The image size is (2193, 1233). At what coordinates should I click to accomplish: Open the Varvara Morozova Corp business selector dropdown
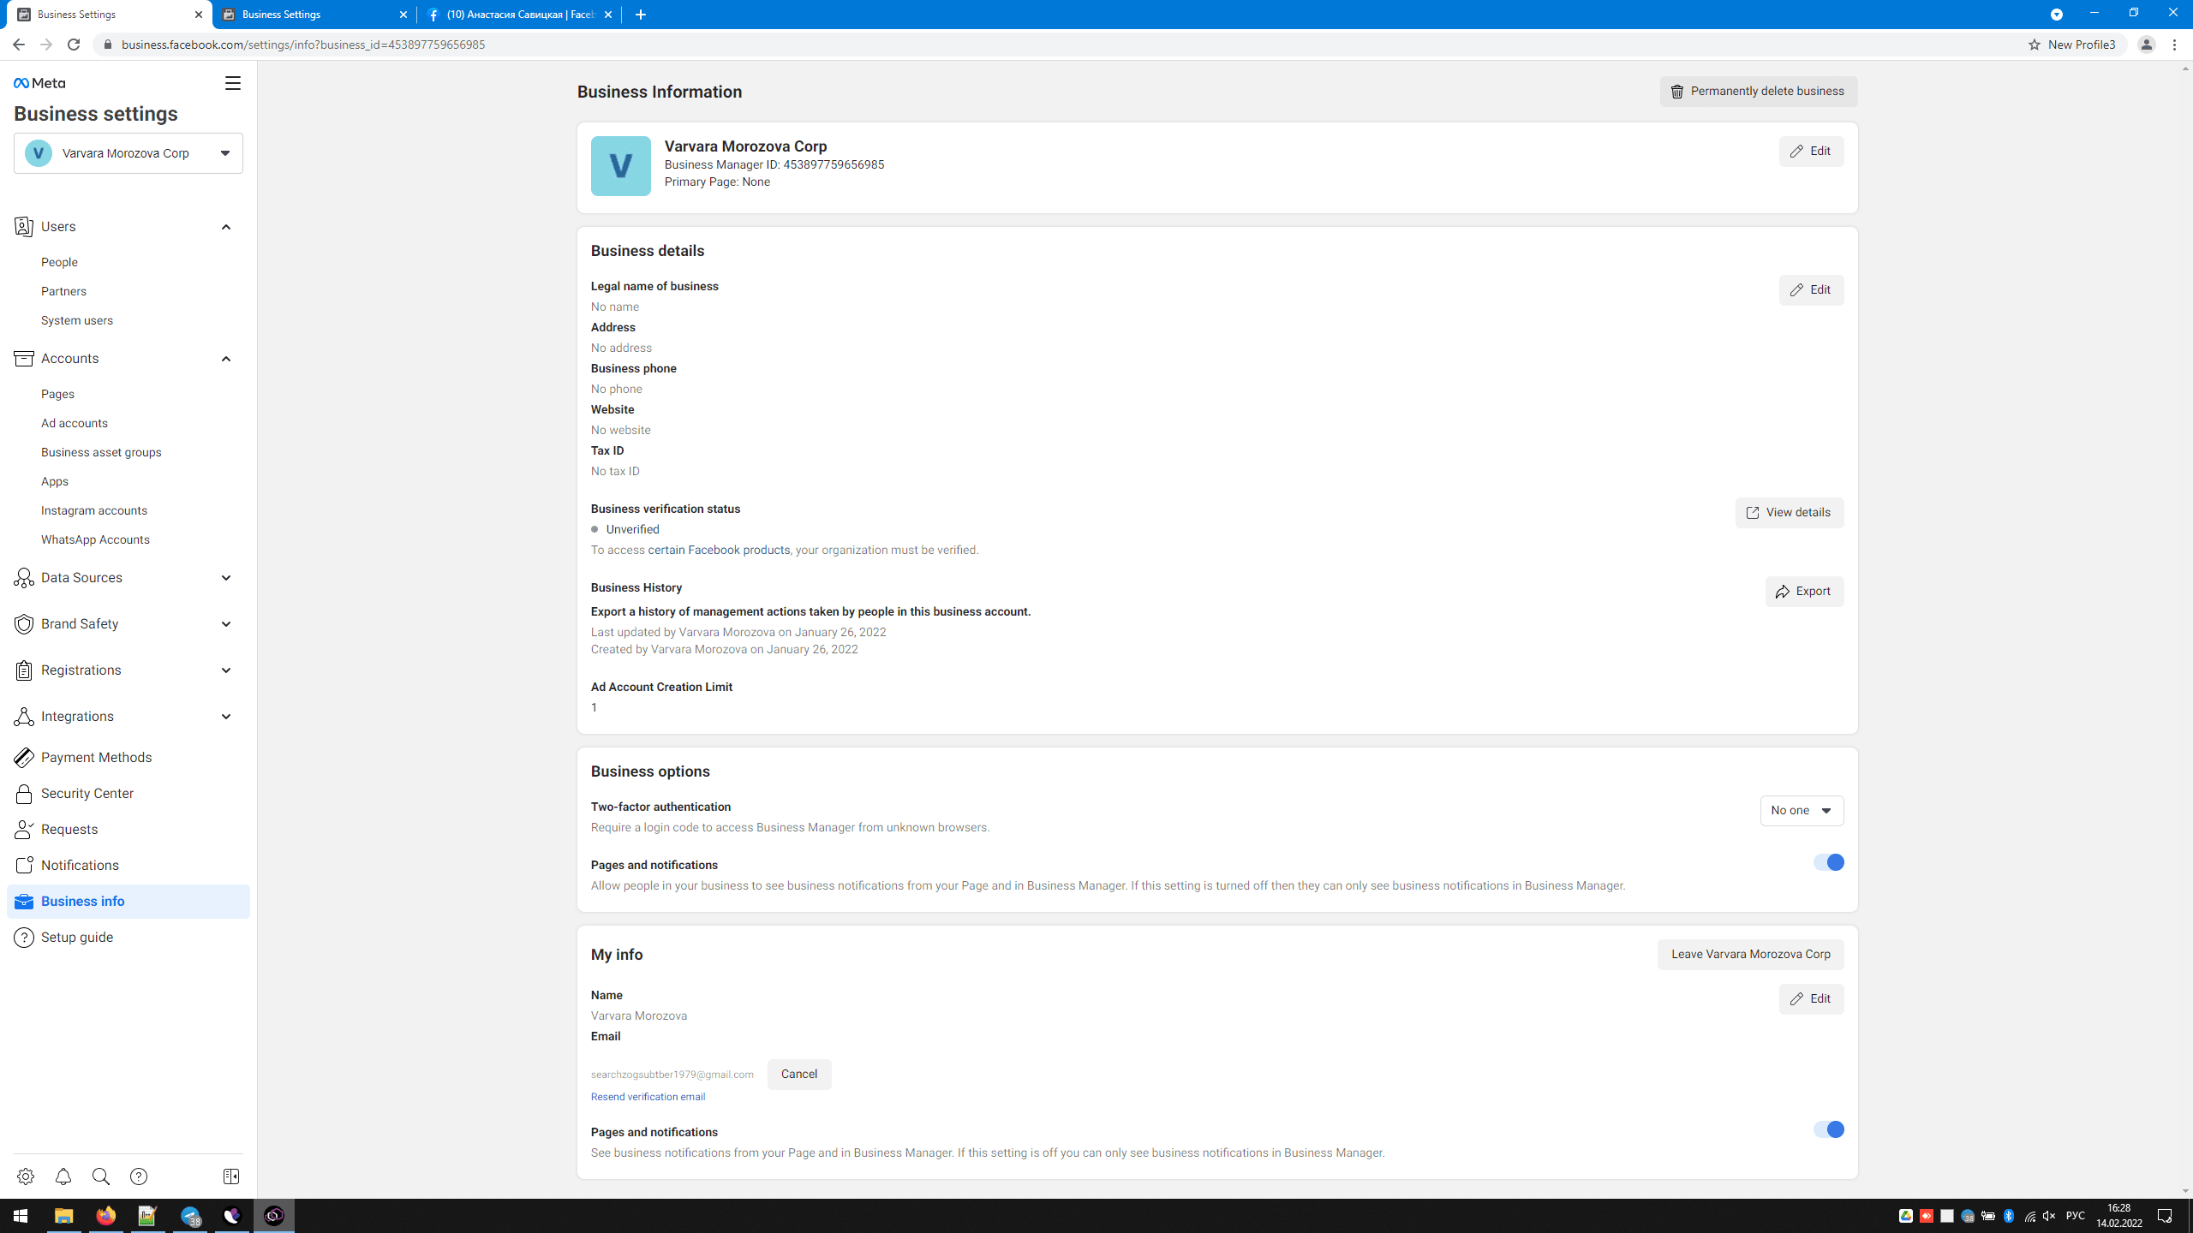point(128,153)
